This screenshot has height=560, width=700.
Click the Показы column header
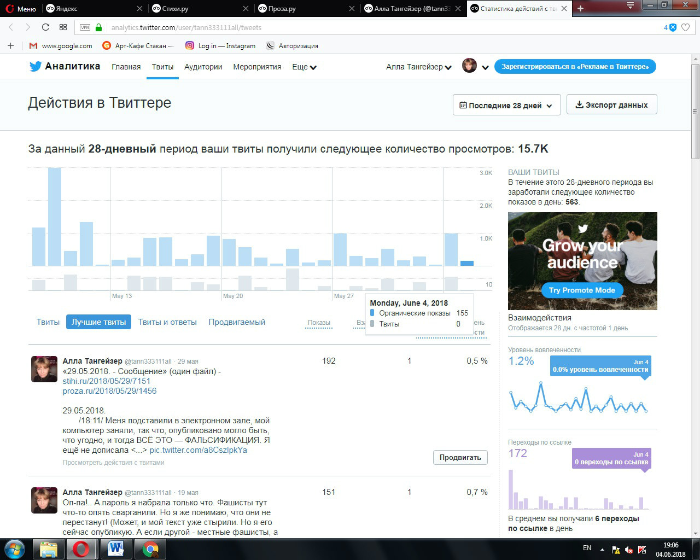tap(319, 323)
